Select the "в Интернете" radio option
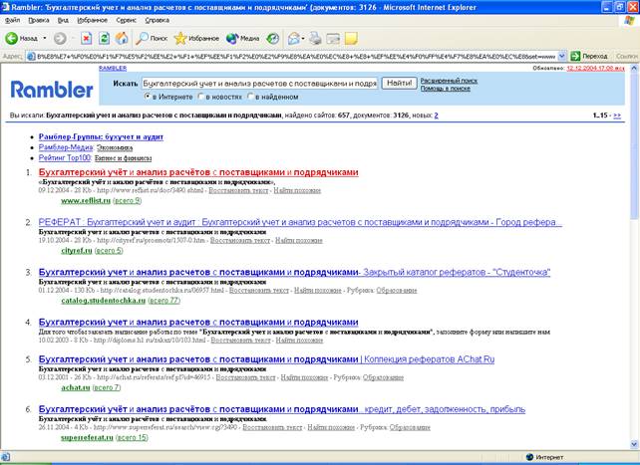The image size is (640, 465). pos(149,98)
